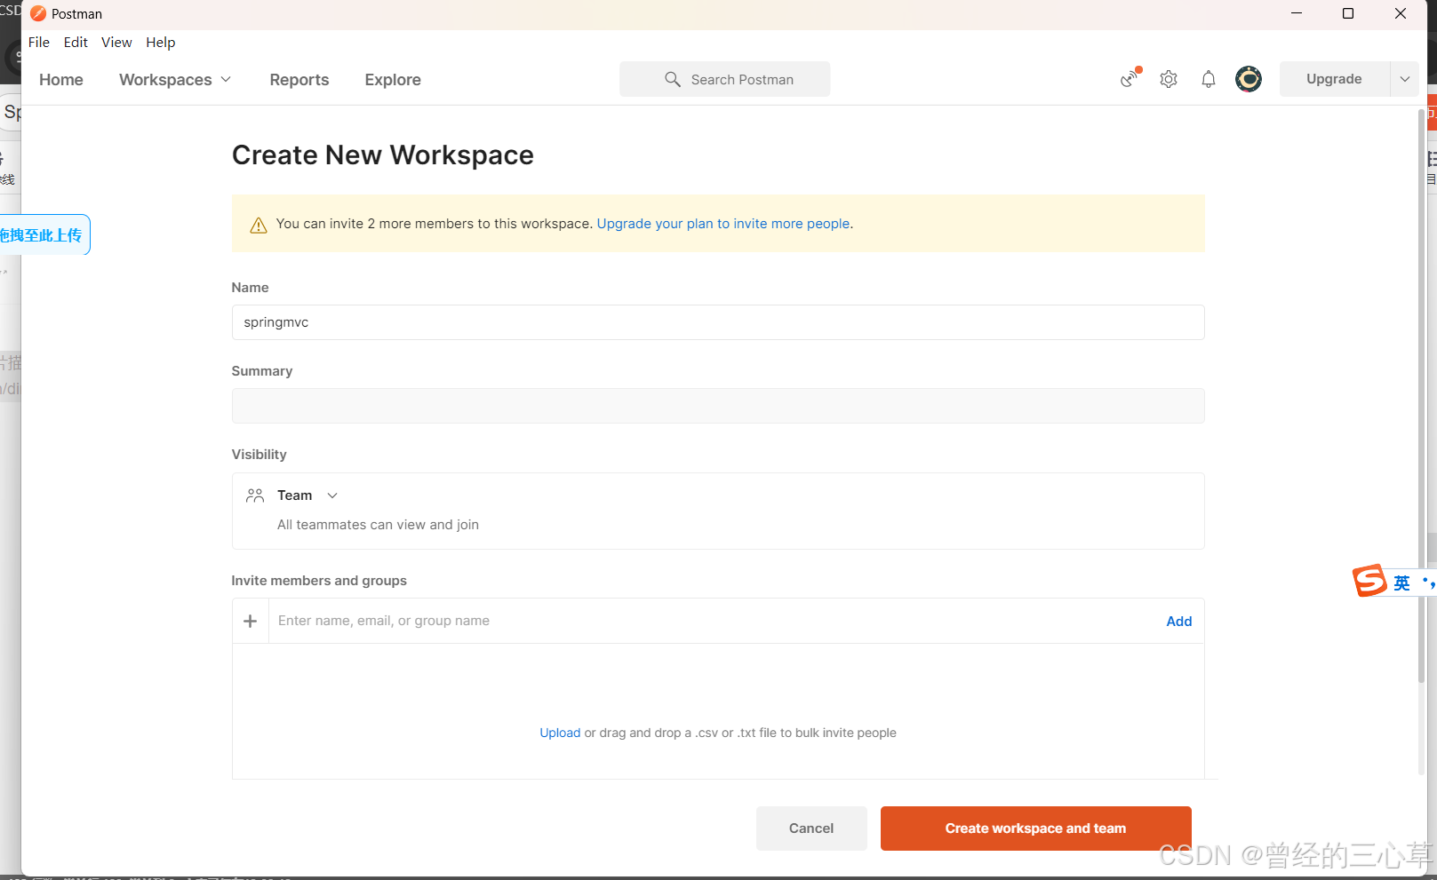Image resolution: width=1437 pixels, height=880 pixels.
Task: Cancel workspace creation
Action: tap(811, 828)
